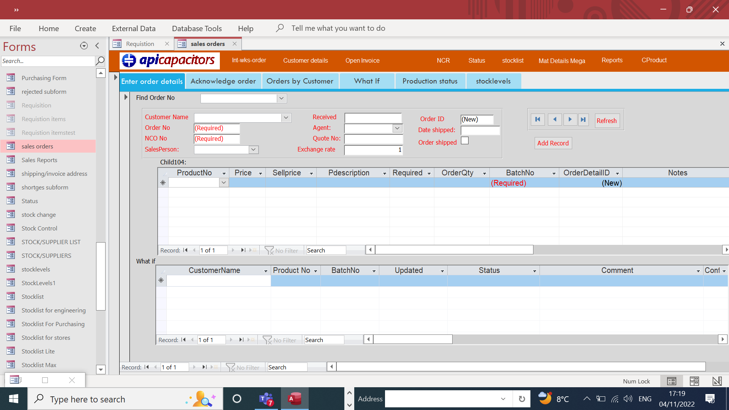Screen dimensions: 729x410
Task: Go to last record in main record bar
Action: click(205, 367)
